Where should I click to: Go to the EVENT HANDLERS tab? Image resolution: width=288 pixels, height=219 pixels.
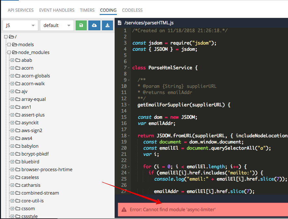[56, 10]
